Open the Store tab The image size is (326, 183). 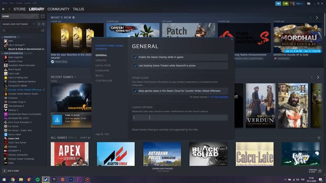(19, 9)
